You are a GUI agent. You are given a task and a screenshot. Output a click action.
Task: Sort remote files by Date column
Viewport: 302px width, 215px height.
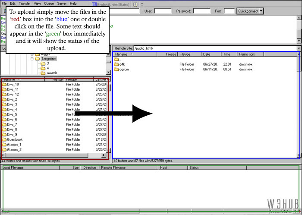tap(211, 54)
